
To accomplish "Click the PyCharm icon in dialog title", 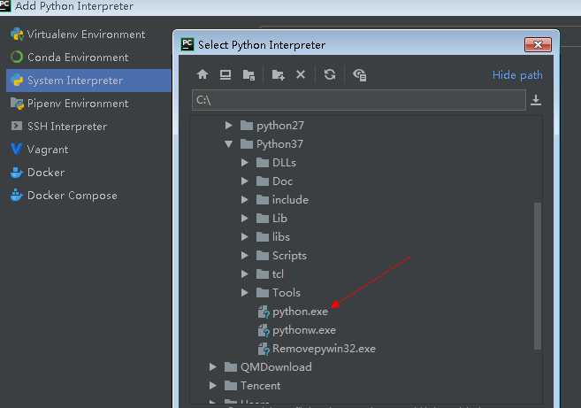I will tap(187, 44).
